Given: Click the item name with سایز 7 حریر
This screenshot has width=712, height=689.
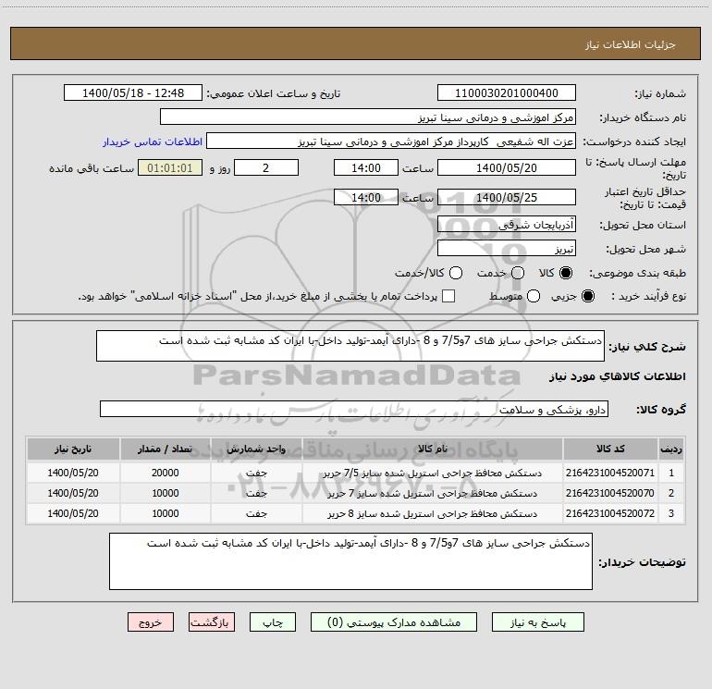Looking at the screenshot, I should 433,493.
